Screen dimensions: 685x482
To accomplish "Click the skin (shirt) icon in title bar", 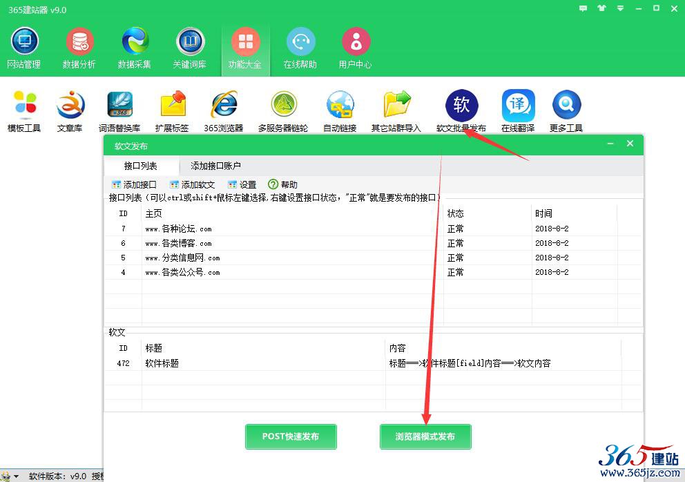I will click(602, 8).
